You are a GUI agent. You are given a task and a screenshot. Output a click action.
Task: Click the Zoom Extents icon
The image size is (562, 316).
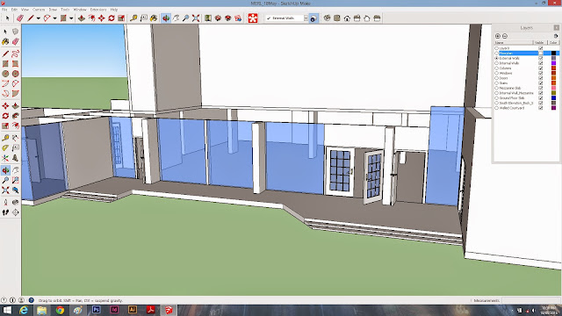(x=196, y=18)
